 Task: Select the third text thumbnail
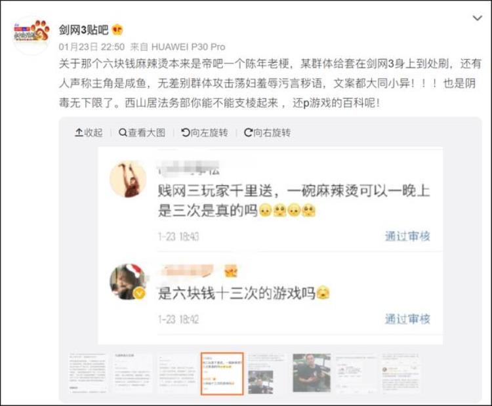[x=178, y=373]
